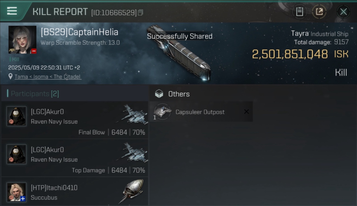Screen dimensions: 357x206
Task: Copy the kill report ID
Action: [x=140, y=12]
